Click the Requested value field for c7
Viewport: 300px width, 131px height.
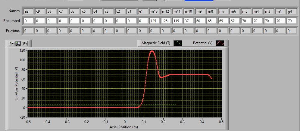[63, 21]
